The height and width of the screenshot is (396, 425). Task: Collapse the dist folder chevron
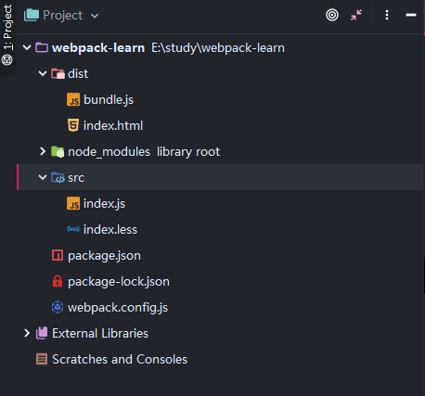click(43, 73)
